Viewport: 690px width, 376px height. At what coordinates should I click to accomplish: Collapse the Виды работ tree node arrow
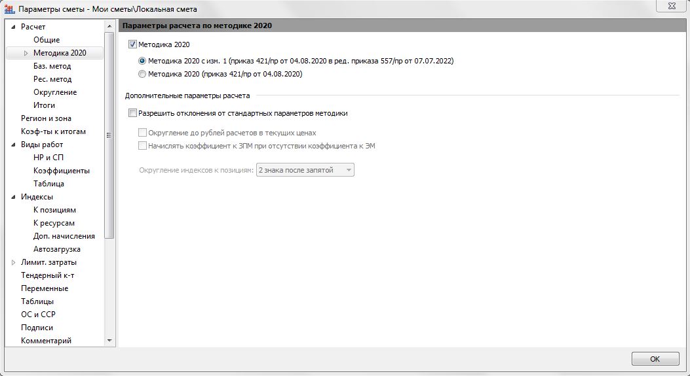click(13, 145)
